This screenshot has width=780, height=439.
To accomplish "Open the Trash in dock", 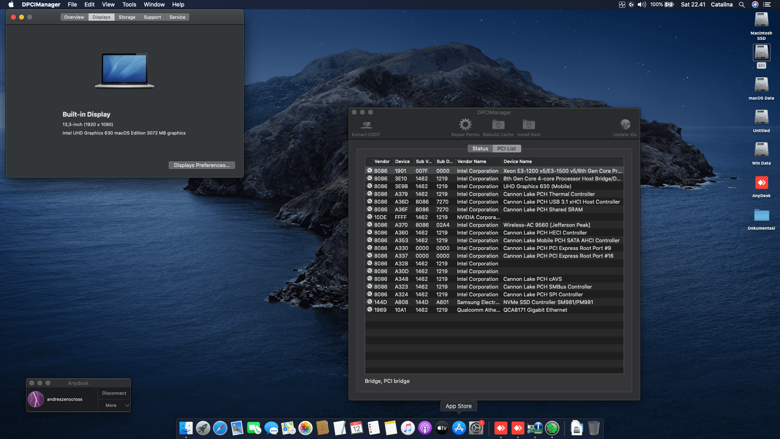I will pos(594,428).
